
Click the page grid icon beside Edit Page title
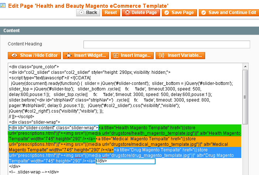[x=3, y=6]
